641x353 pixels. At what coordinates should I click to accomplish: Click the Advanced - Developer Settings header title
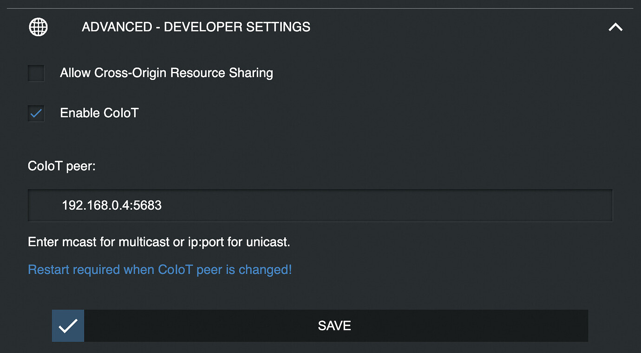coord(196,27)
